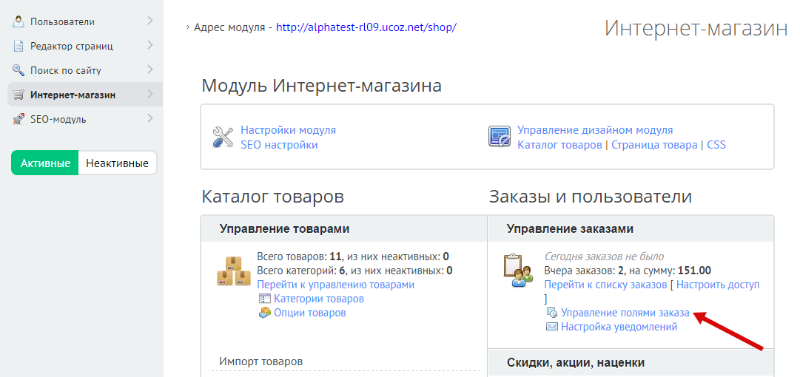Expand the Поиск по сайту chevron
800x377 pixels.
150,70
